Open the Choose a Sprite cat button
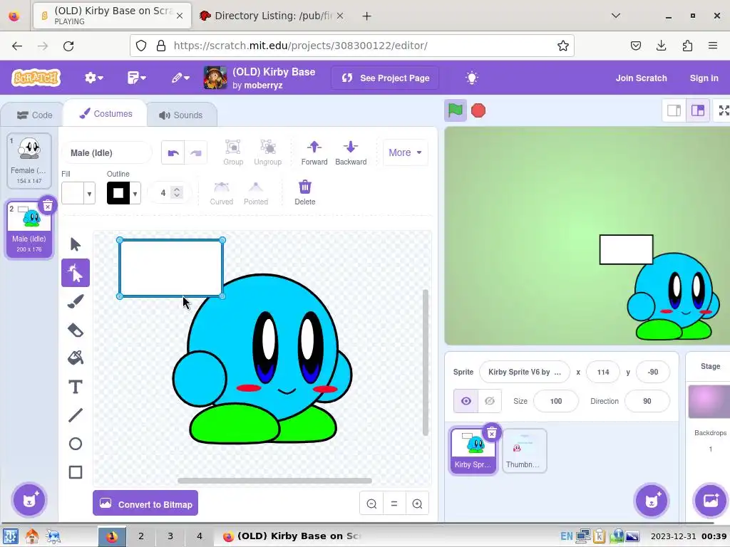This screenshot has height=547, width=730. 652,501
